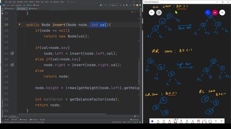Screen dimensions: 231x129
Task: Select the highlighter tool in Whiteboard
Action: pos(193,121)
